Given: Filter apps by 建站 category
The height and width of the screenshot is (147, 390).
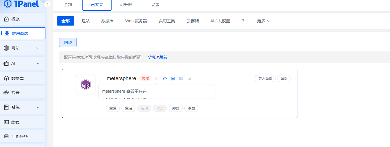Looking at the screenshot, I should (86, 21).
